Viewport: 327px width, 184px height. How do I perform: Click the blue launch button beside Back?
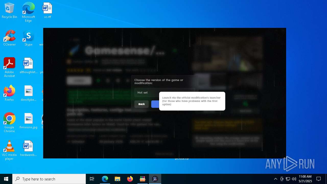[x=155, y=104]
